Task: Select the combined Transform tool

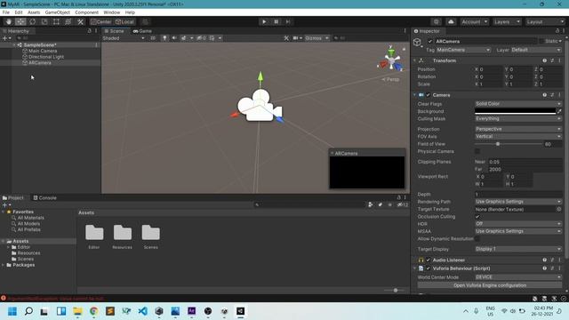Action: click(68, 21)
